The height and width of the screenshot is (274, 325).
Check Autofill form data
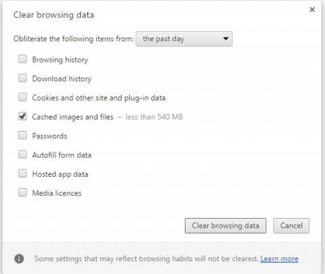22,155
